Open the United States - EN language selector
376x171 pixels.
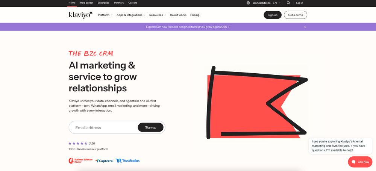tap(267, 3)
